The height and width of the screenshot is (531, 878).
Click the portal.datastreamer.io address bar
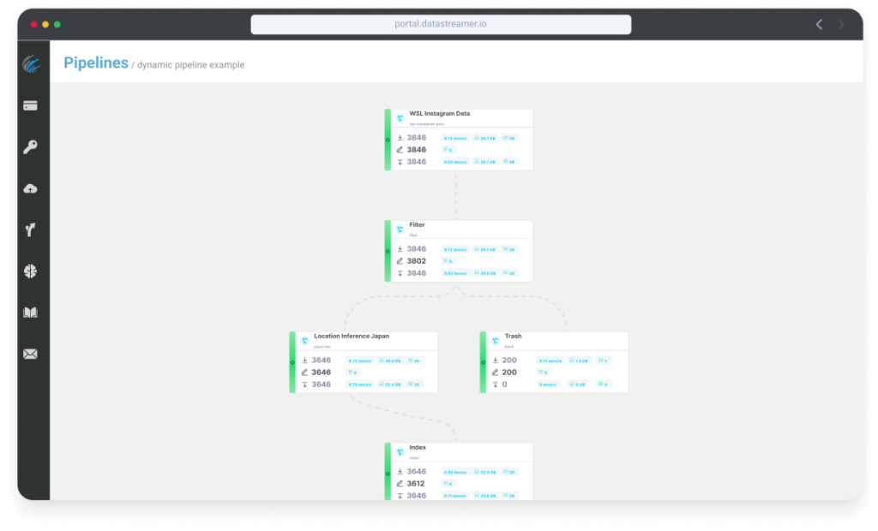(x=441, y=24)
